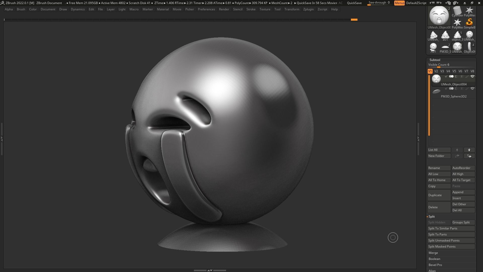The image size is (483, 272).
Task: Click the Duplicate subtool button
Action: (x=439, y=195)
